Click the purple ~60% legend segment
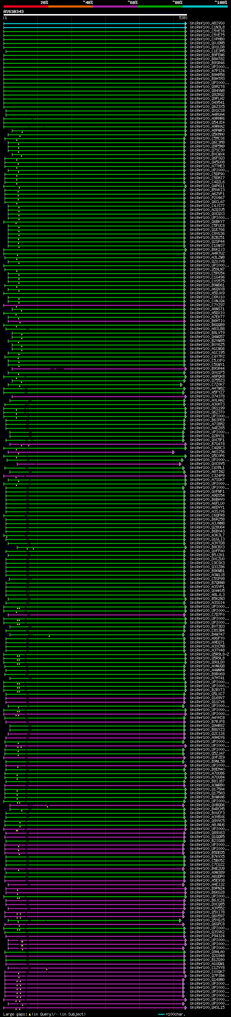Screen dimensions: 231x1017 pos(115,7)
